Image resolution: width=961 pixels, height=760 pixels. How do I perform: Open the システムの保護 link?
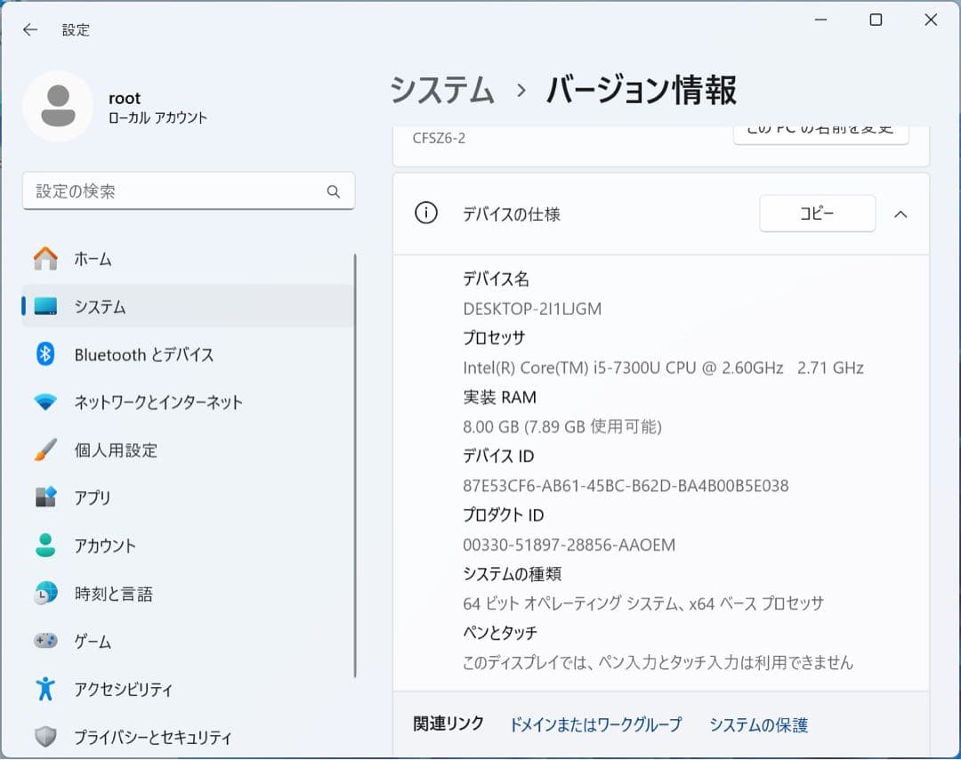(x=757, y=724)
